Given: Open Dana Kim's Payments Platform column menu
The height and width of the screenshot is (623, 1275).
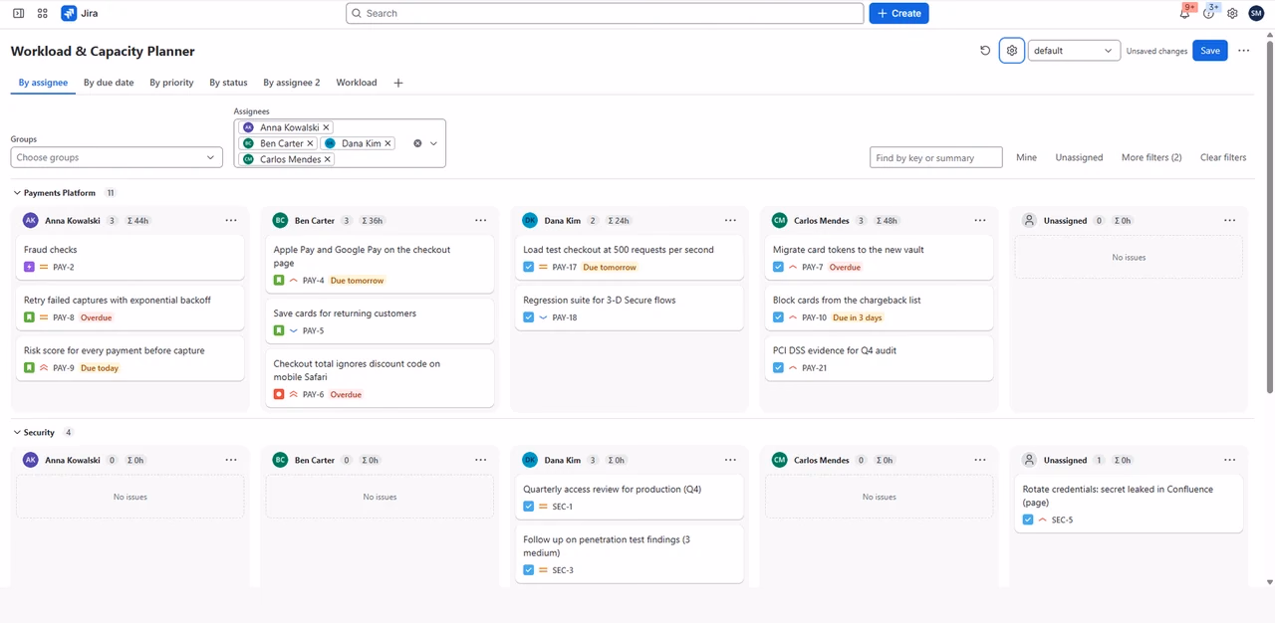Looking at the screenshot, I should pyautogui.click(x=730, y=220).
